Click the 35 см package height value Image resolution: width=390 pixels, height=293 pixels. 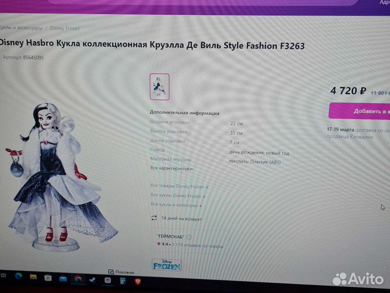[236, 133]
